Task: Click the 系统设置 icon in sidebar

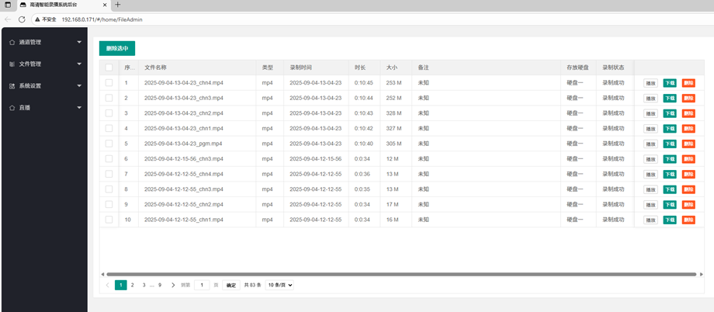Action: click(12, 86)
